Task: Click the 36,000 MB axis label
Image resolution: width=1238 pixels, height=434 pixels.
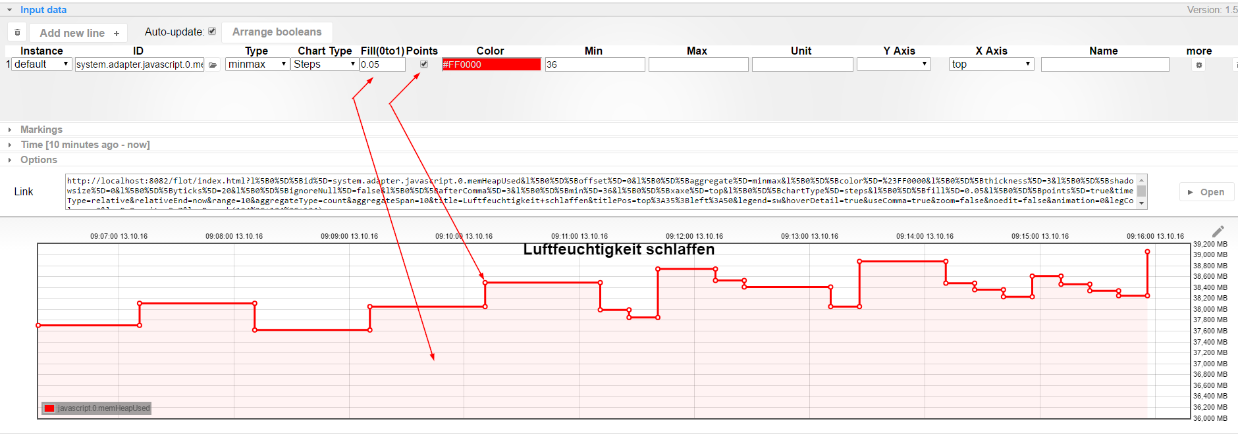Action: 1210,418
